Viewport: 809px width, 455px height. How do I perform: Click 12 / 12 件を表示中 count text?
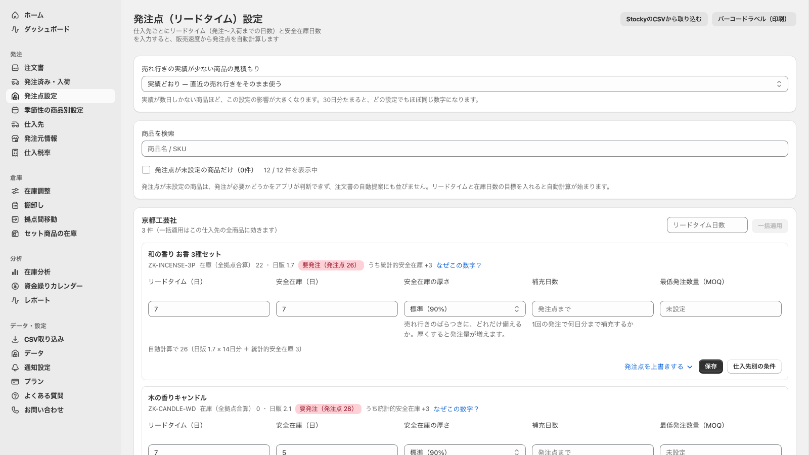(x=291, y=170)
